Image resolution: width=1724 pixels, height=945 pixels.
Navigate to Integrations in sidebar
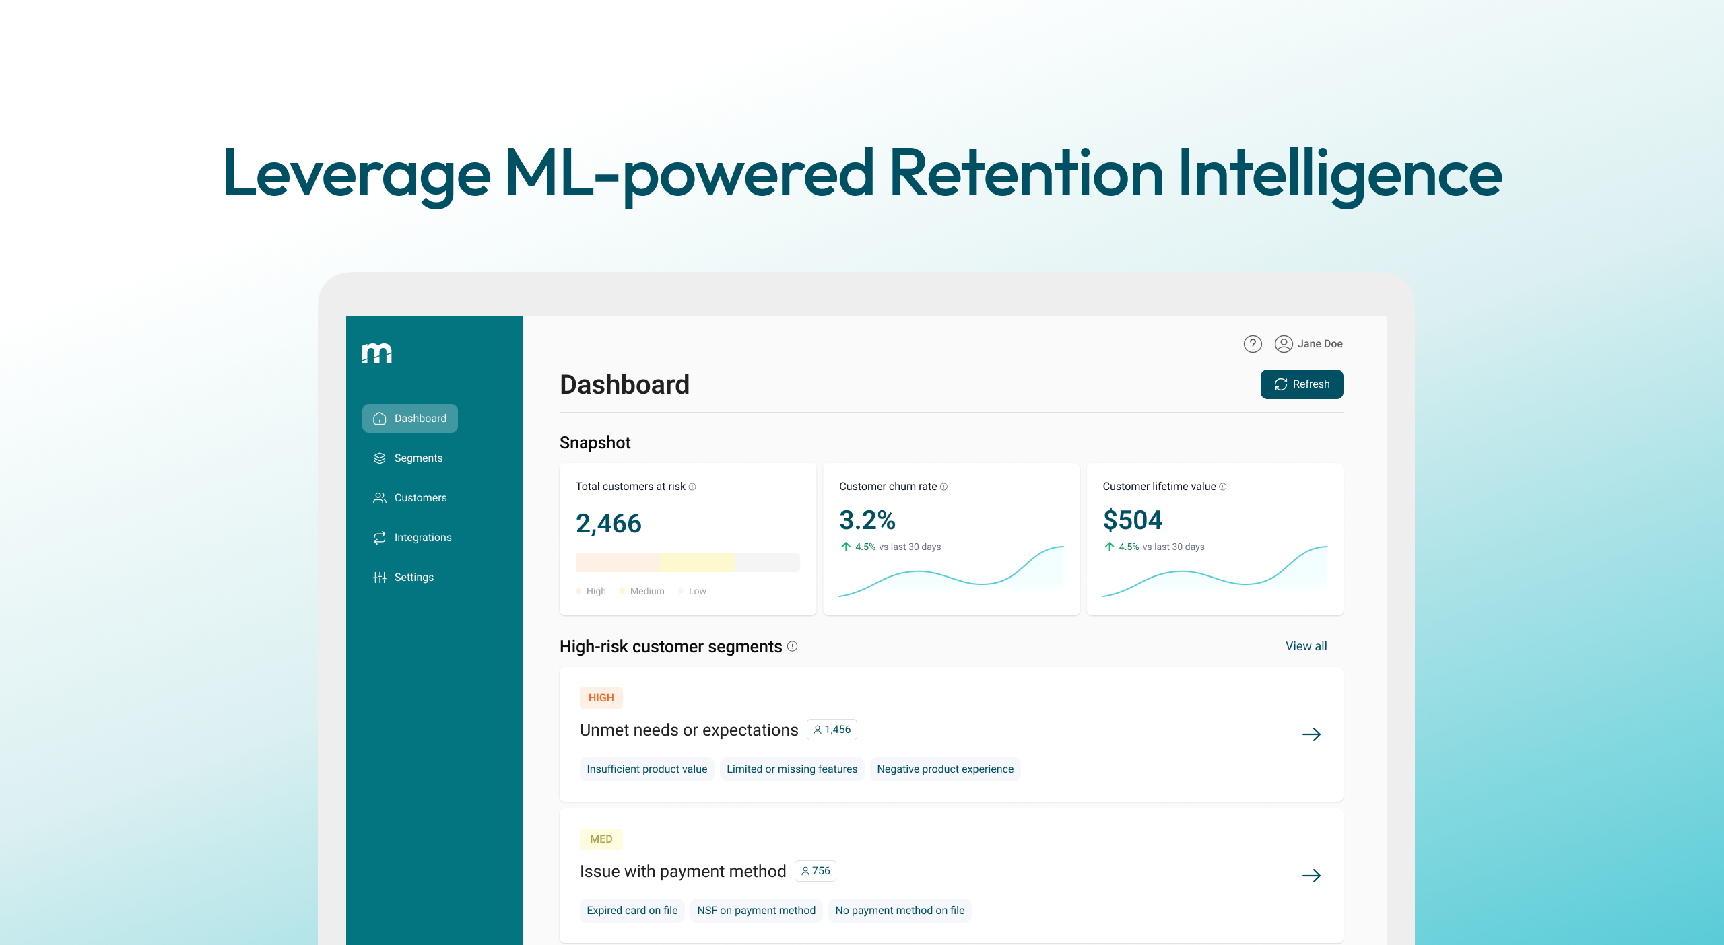(422, 538)
